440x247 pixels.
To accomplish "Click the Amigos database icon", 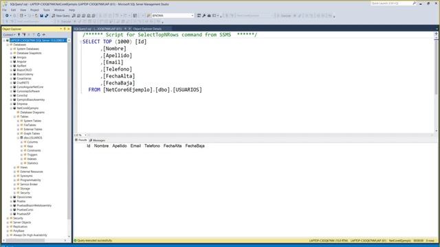I will [x=14, y=58].
